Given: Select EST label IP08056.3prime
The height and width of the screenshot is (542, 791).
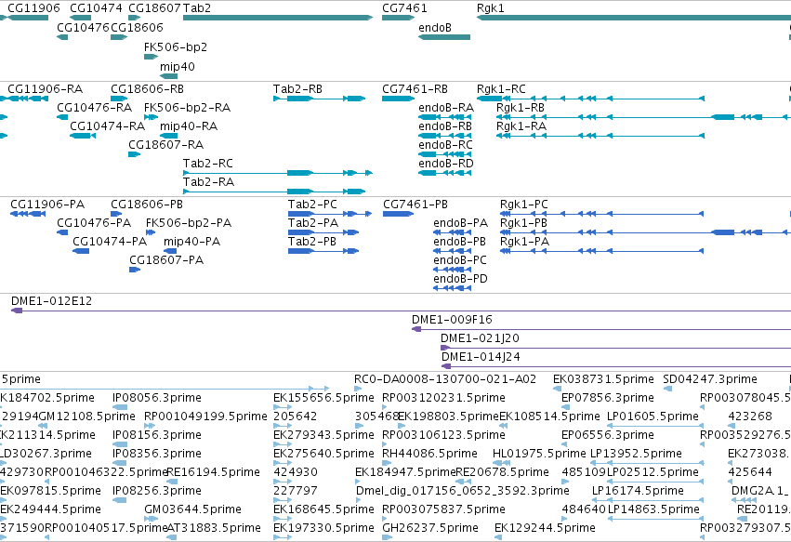Looking at the screenshot, I should 157,398.
